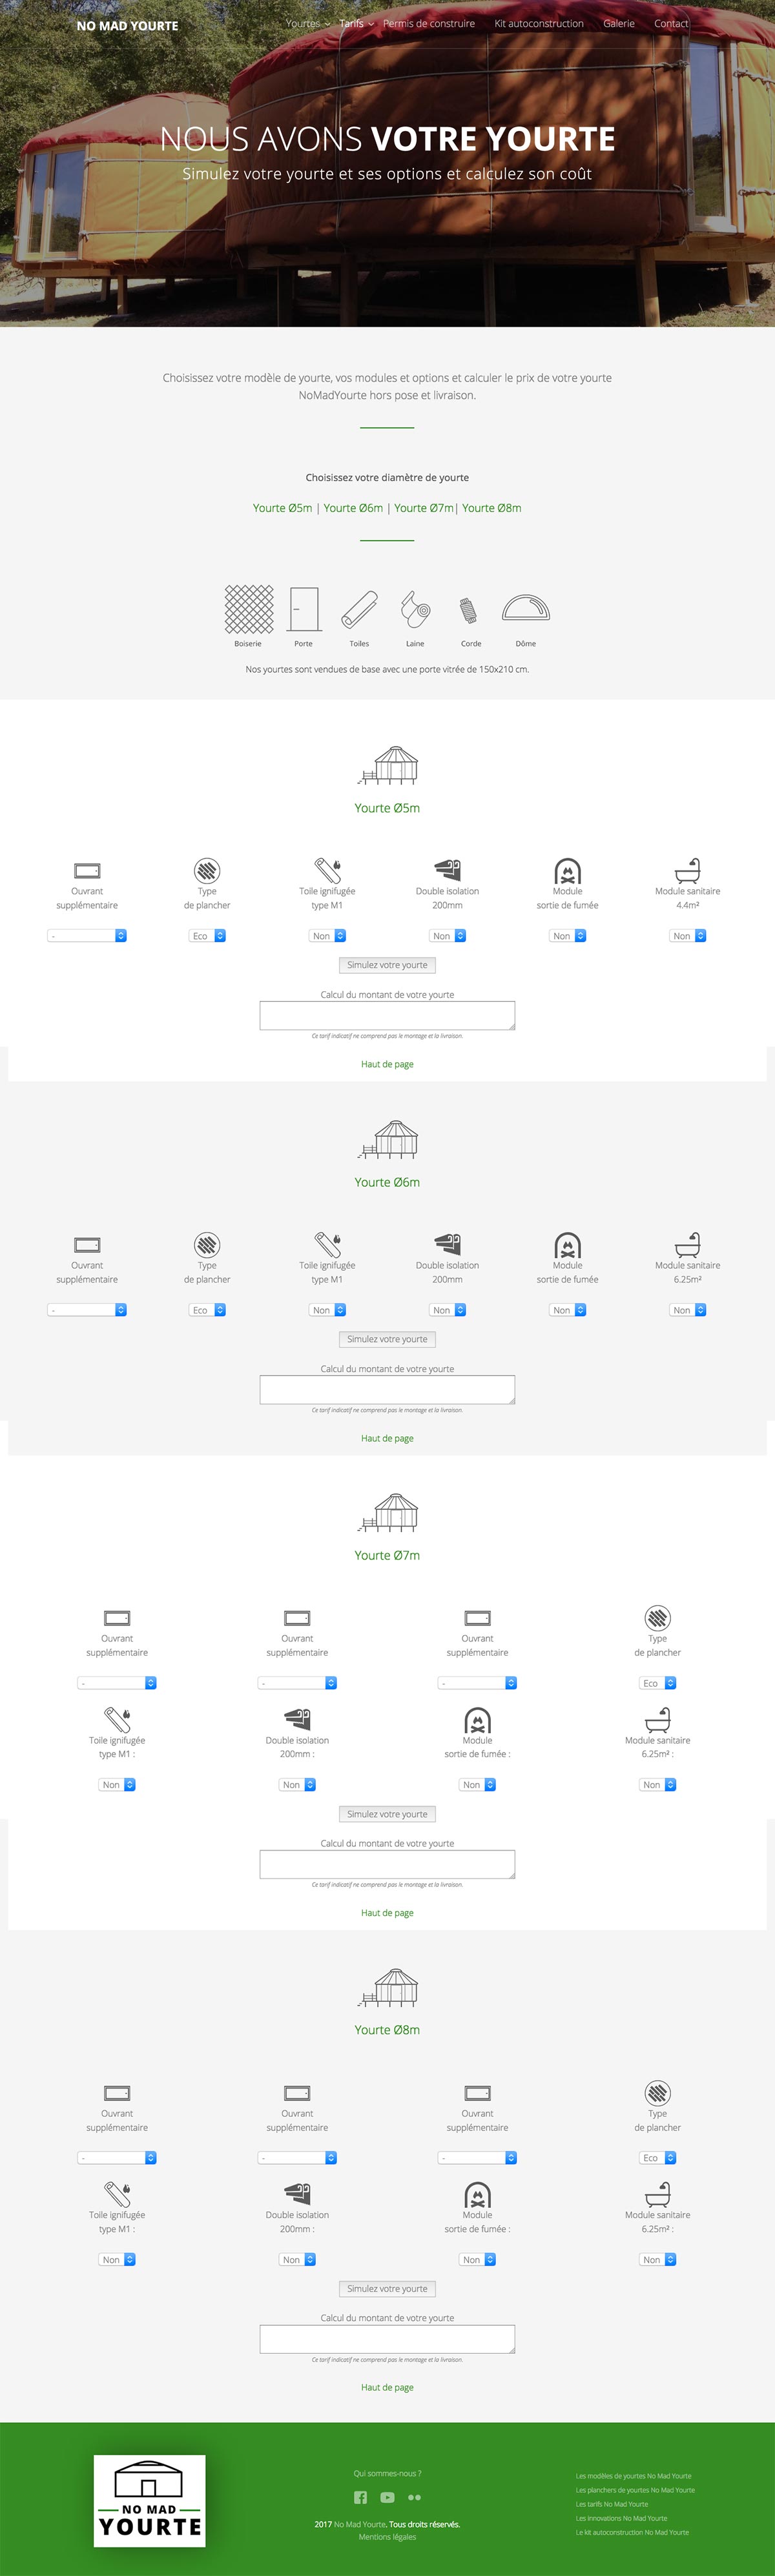The width and height of the screenshot is (775, 2576).
Task: Click the Boiserie lattice icon
Action: point(249,609)
